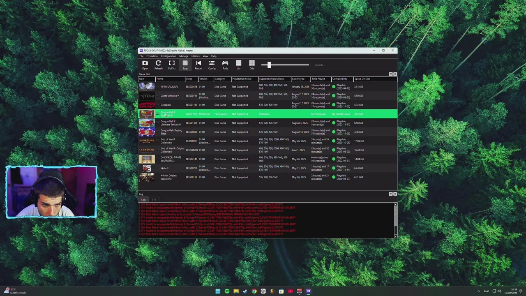
Task: Select Dragon Ball Raging Blast name
Action: tap(171, 132)
